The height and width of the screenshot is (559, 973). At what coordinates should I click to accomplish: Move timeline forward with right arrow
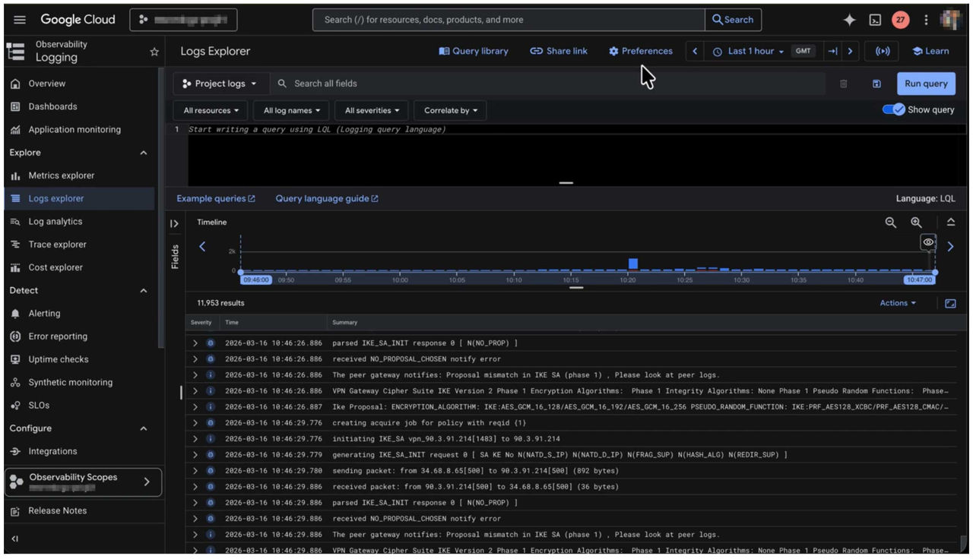[950, 246]
